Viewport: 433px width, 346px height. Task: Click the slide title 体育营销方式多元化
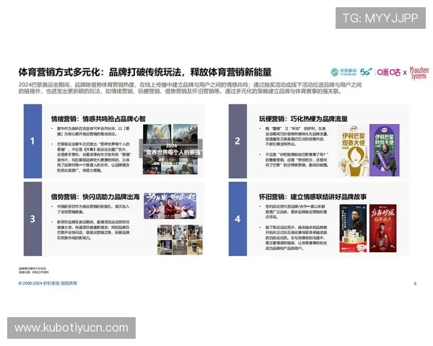point(145,72)
